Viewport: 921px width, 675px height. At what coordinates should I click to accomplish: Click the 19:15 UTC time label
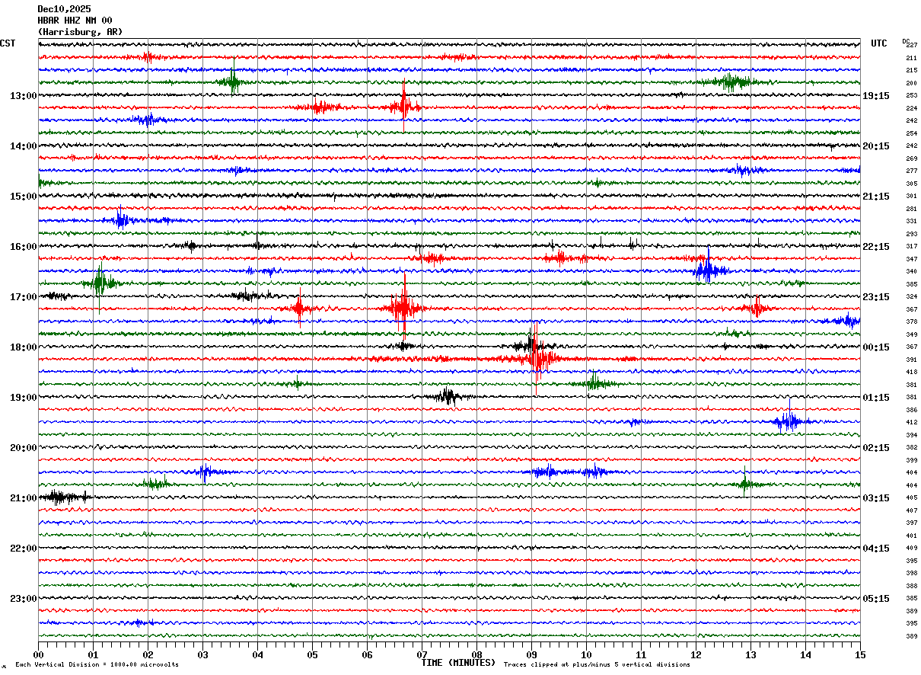[x=876, y=96]
